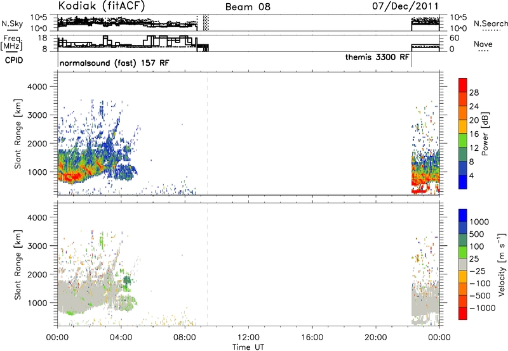Click the "18" frequency axis tick label
Viewport: 508px width, 351px height.
click(x=43, y=38)
